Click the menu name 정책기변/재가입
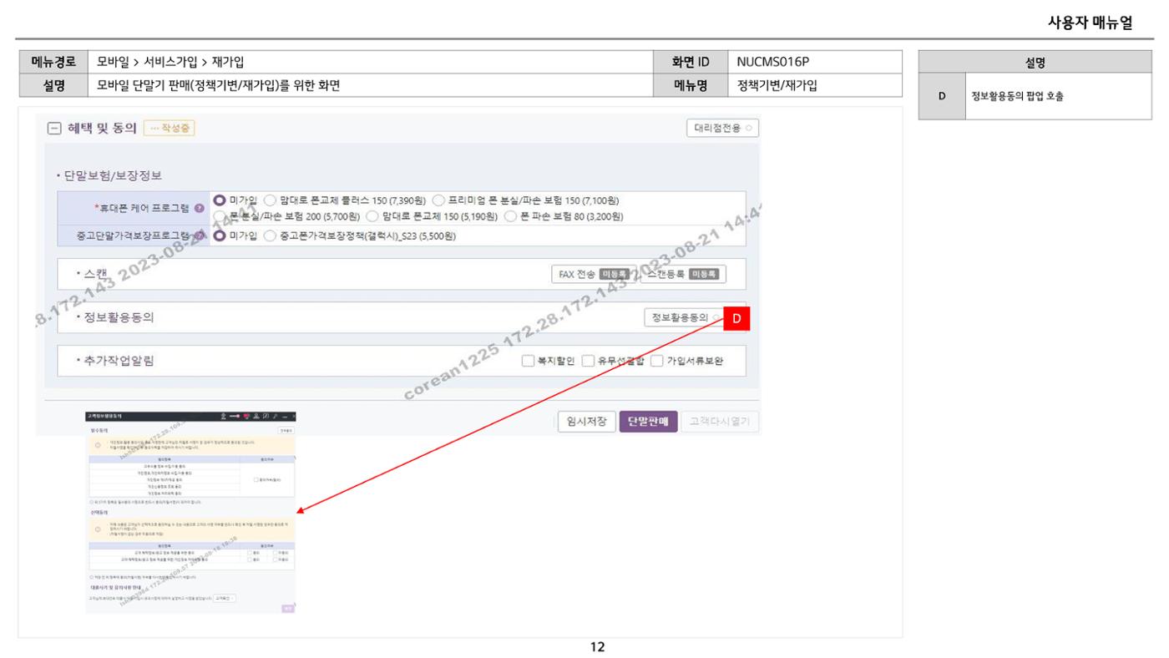The width and height of the screenshot is (1169, 658). [x=777, y=85]
